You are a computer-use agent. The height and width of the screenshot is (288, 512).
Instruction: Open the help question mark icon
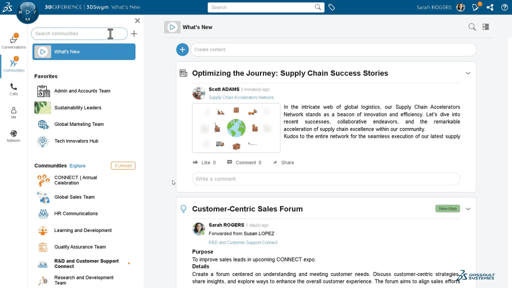point(504,7)
